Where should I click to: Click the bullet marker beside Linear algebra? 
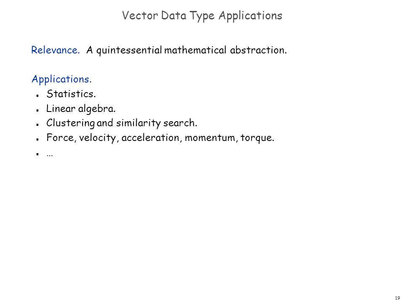coord(37,110)
